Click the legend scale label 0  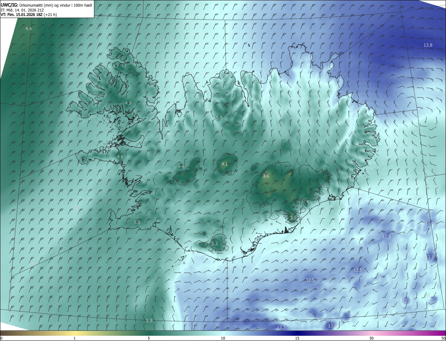point(1,338)
